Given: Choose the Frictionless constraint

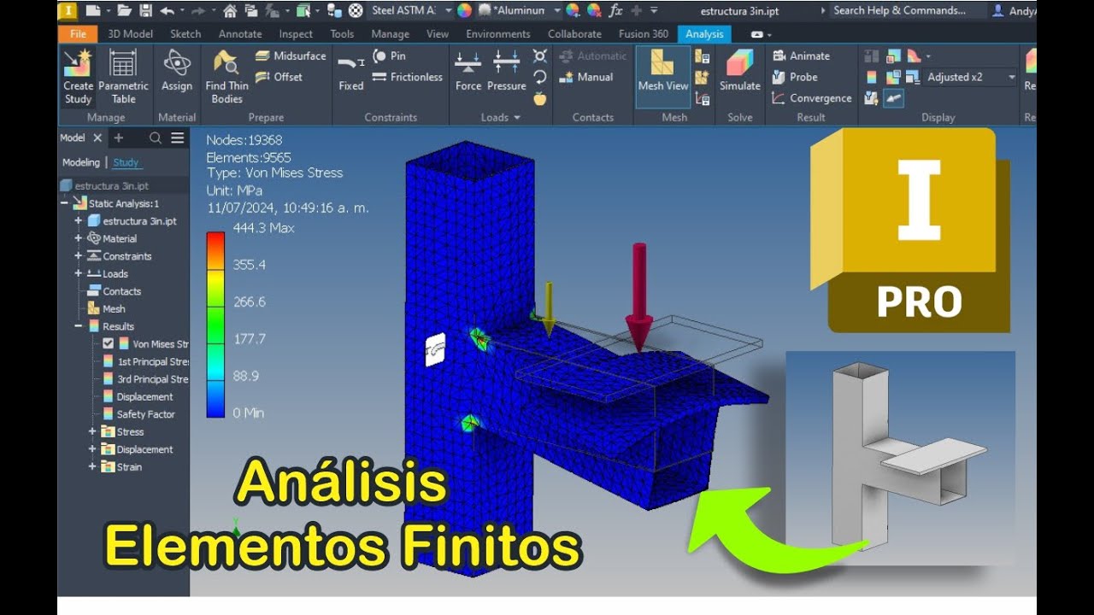Looking at the screenshot, I should (408, 77).
